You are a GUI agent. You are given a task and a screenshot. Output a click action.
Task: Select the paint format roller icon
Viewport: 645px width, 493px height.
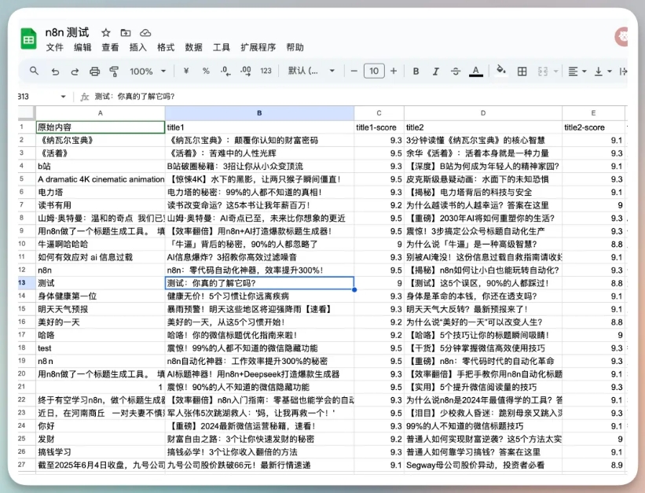tap(114, 72)
